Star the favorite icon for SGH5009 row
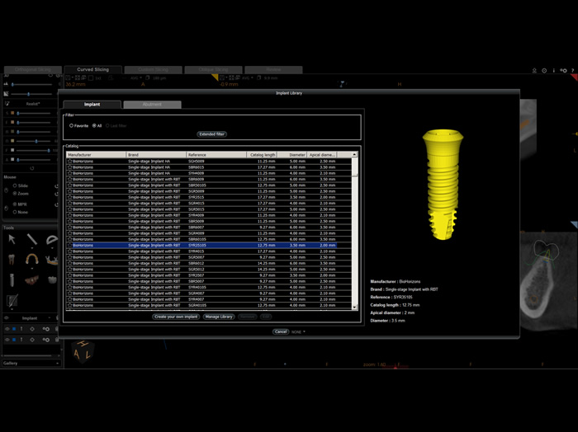This screenshot has width=578, height=432. [x=69, y=161]
